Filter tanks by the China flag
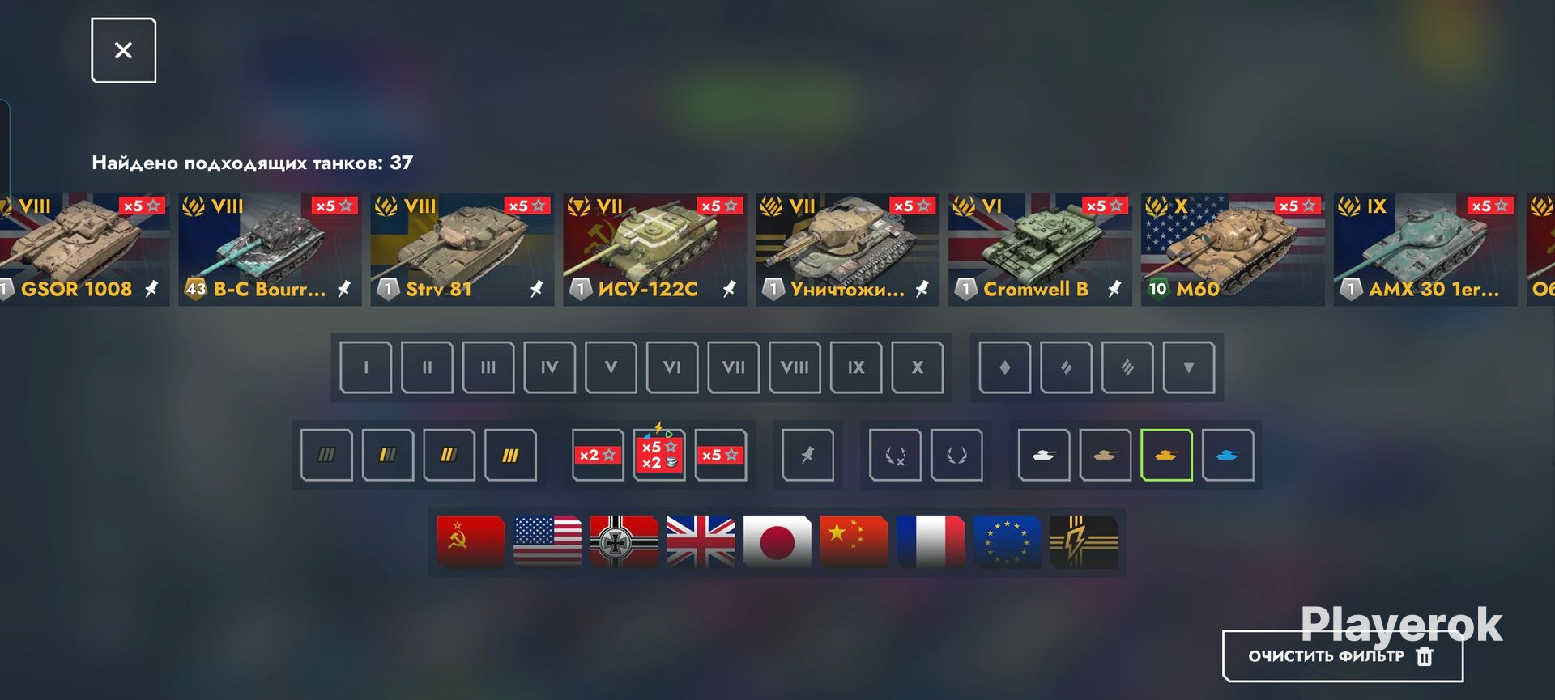The image size is (1555, 700). pos(854,541)
